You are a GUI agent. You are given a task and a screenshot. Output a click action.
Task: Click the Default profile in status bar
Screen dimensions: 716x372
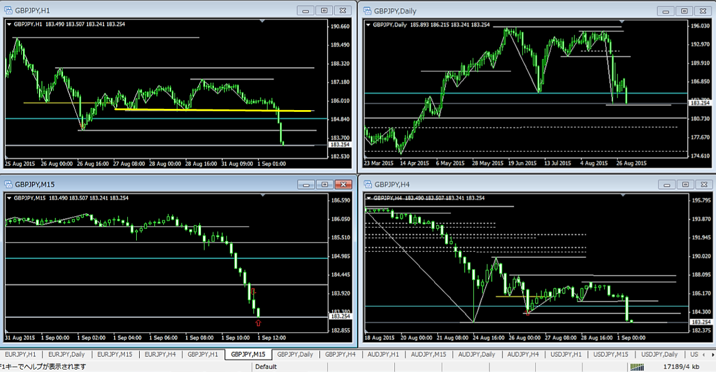266,367
